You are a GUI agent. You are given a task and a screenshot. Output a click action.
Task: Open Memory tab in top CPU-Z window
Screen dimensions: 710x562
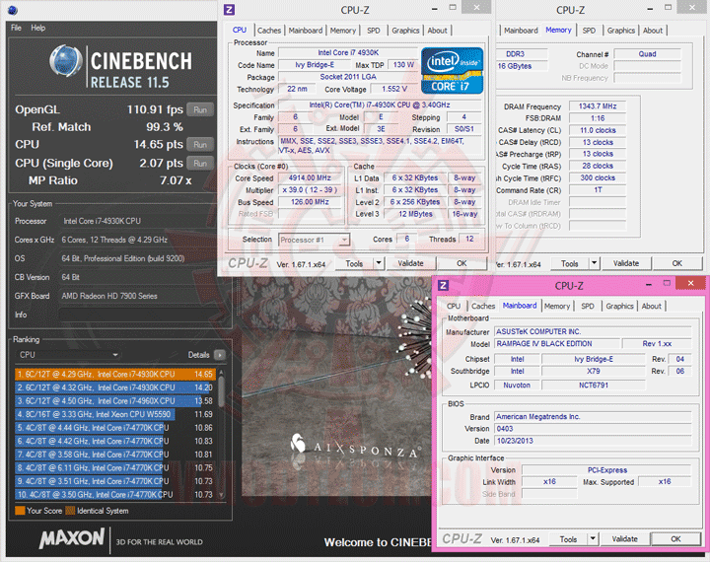coord(343,31)
